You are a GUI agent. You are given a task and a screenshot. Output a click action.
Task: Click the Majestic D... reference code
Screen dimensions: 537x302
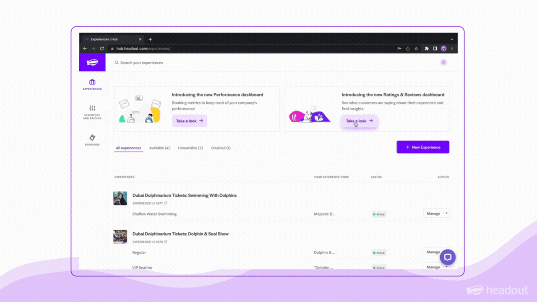tap(325, 214)
